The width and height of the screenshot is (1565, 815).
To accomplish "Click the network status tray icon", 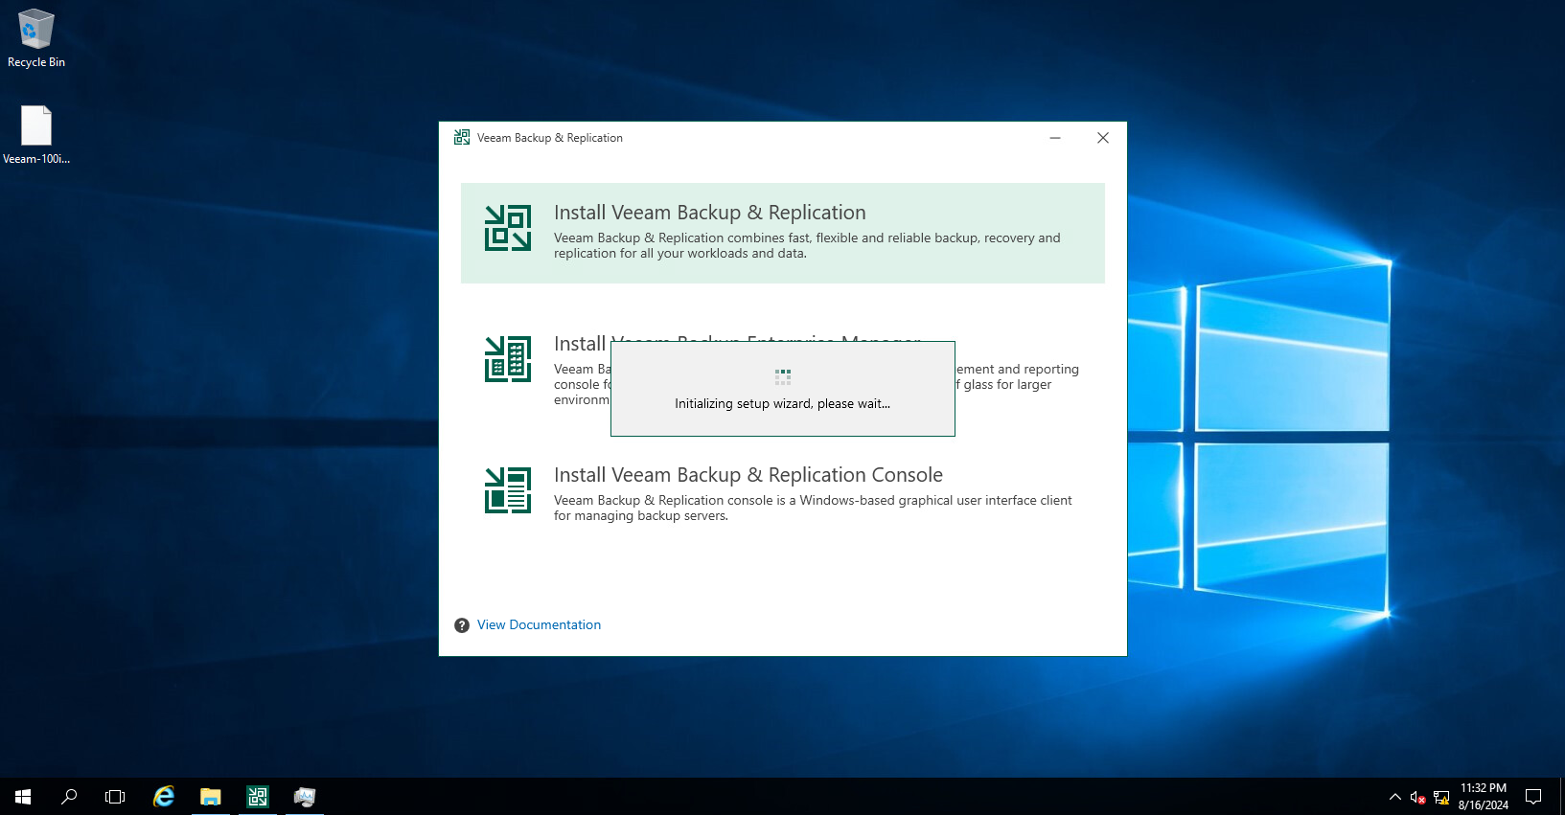I will tap(1441, 797).
